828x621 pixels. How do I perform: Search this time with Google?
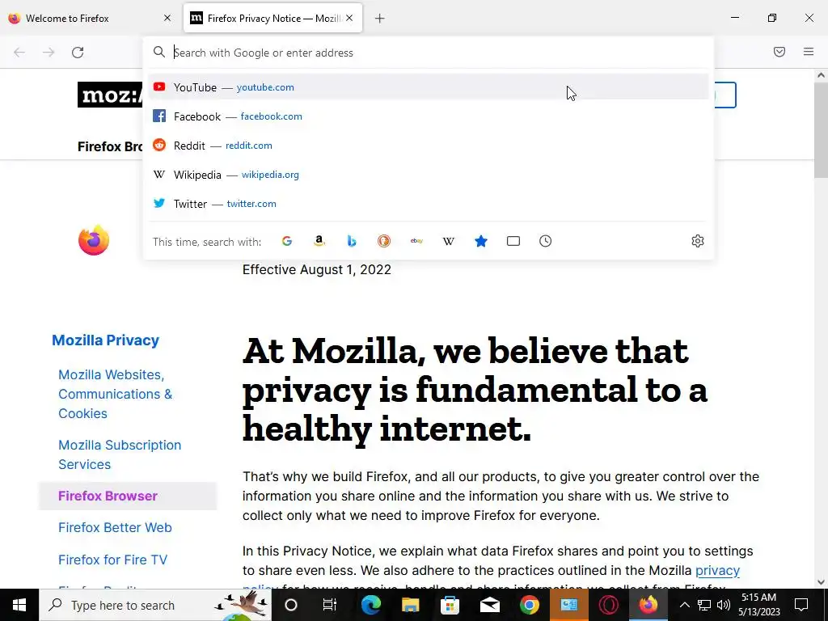pyautogui.click(x=287, y=241)
